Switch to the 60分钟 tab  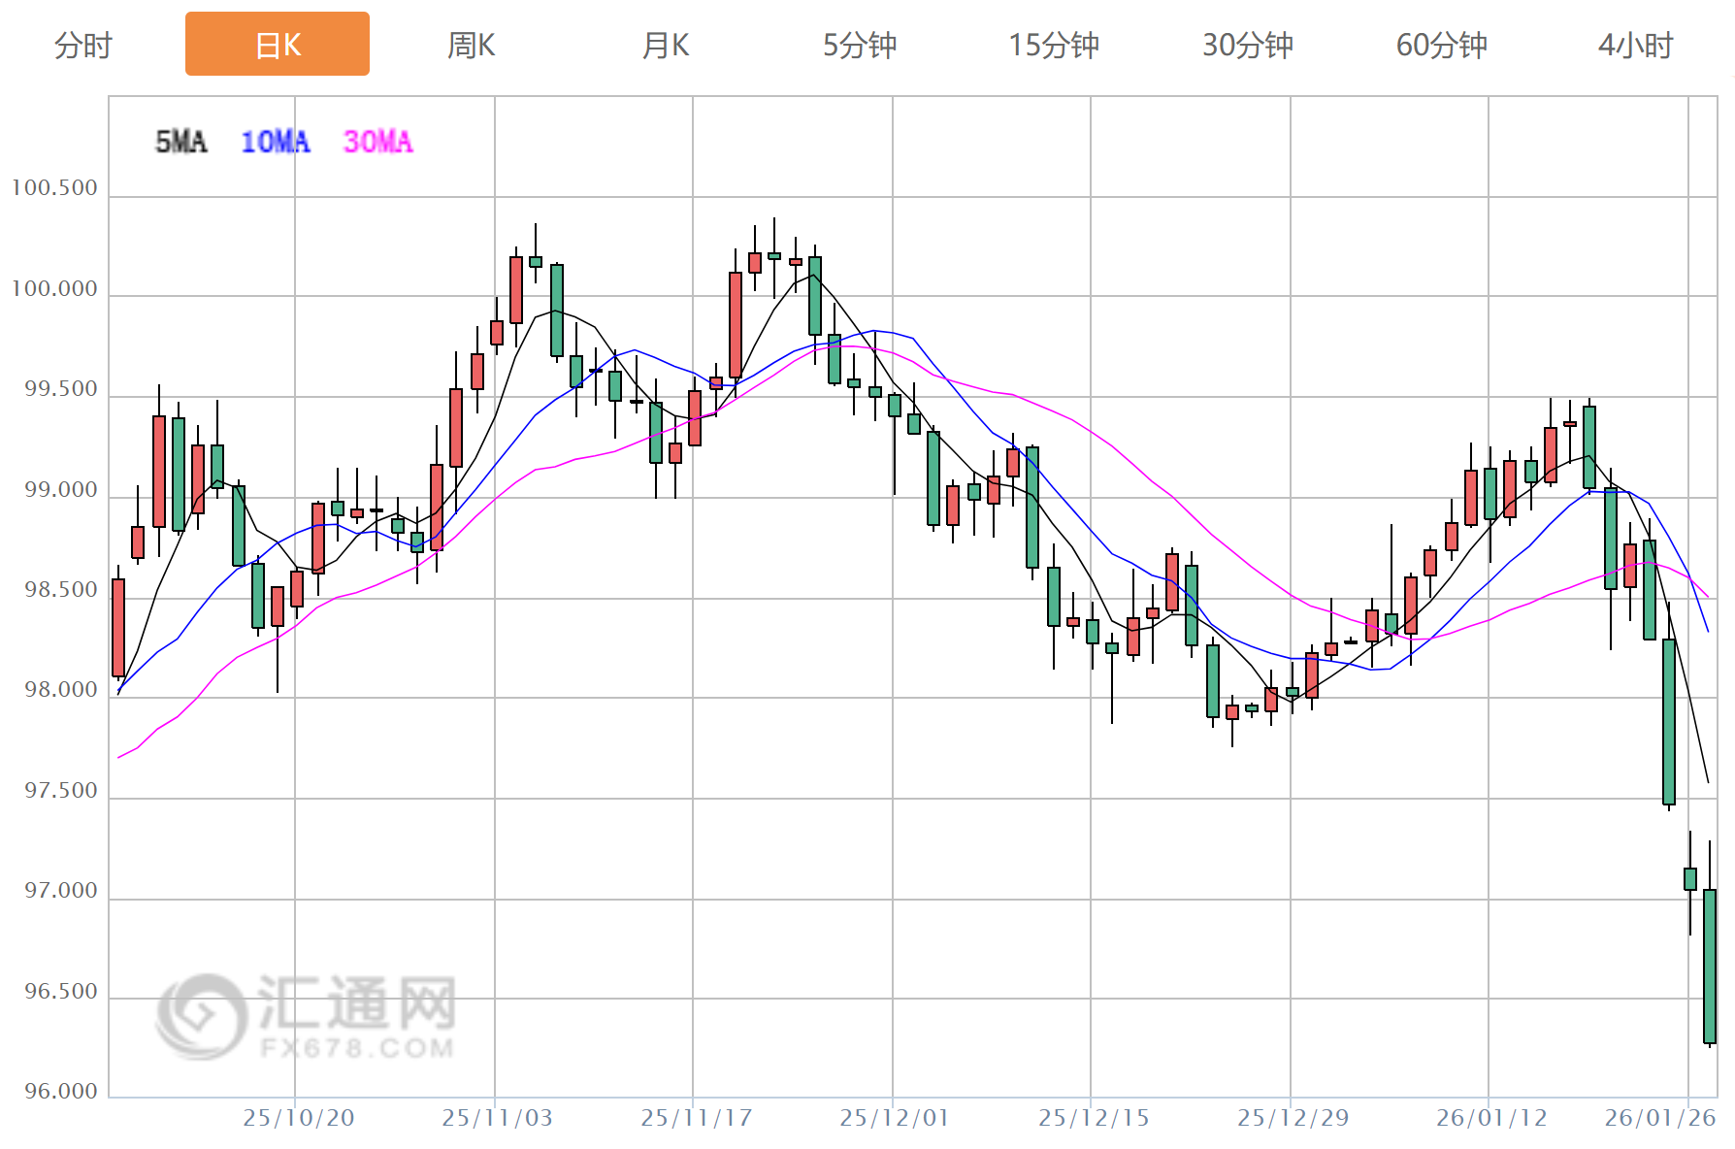(1441, 45)
